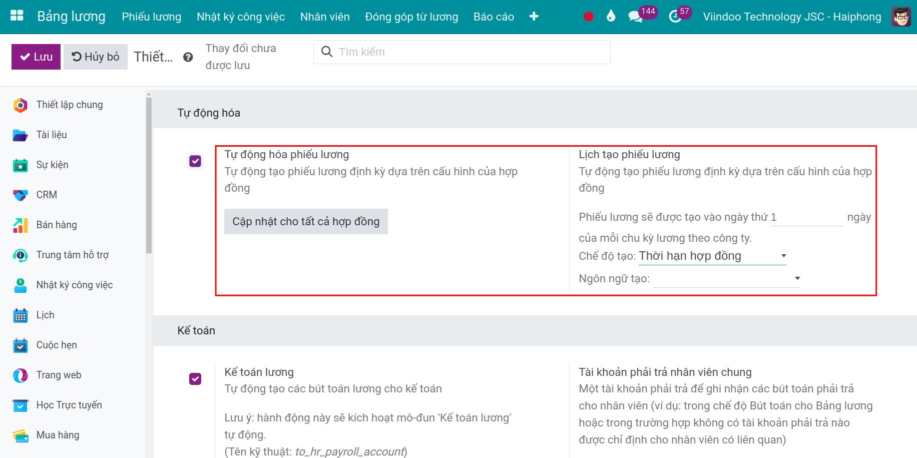
Task: Open Tài liệu folder icon
Action: 20,135
